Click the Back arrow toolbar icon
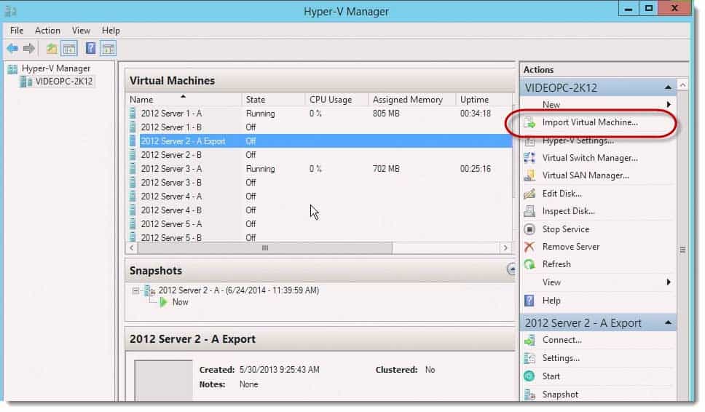705x412 pixels. coord(12,48)
